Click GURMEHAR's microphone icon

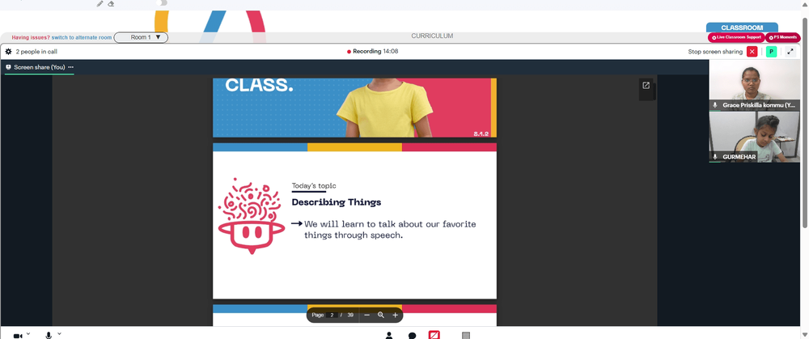(715, 156)
